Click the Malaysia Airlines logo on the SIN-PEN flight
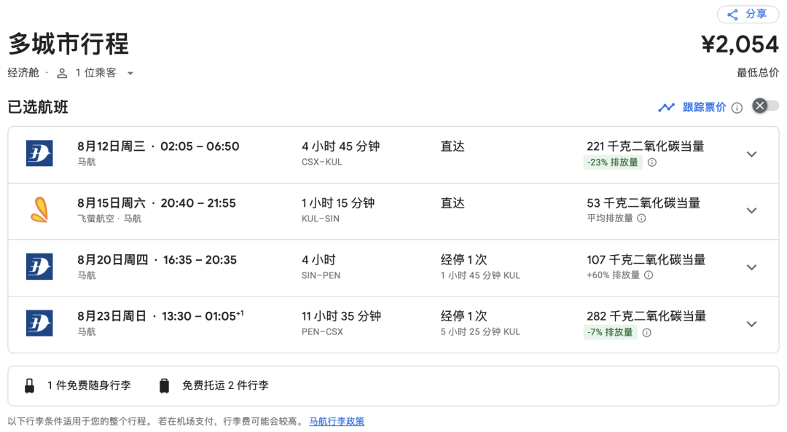 [x=39, y=267]
